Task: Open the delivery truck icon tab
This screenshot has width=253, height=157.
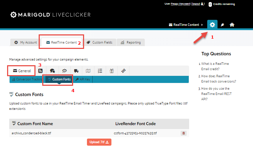Action: [76, 71]
